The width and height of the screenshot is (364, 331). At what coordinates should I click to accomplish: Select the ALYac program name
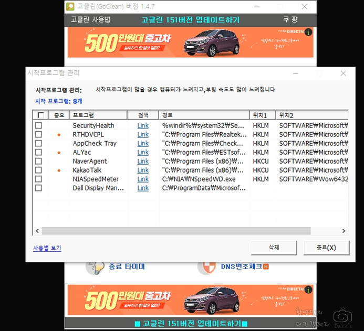point(82,152)
